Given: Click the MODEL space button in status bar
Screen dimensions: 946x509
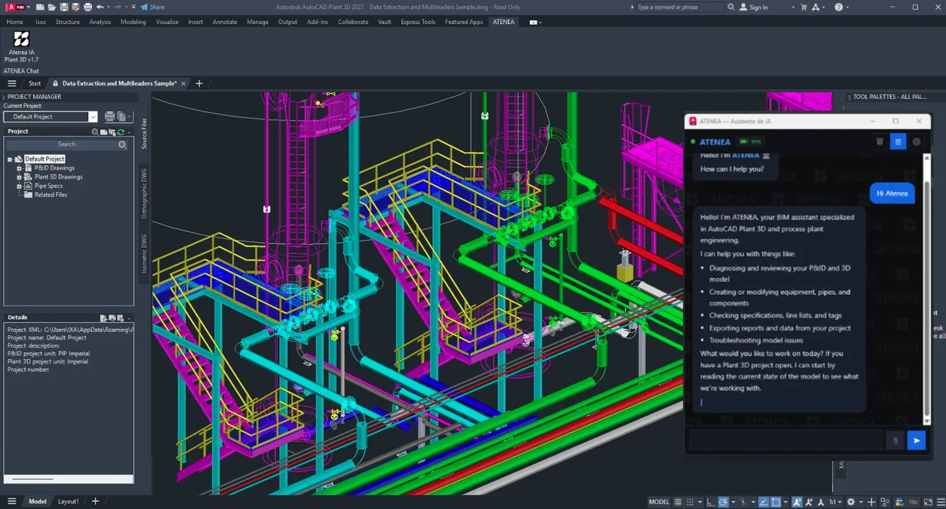Looking at the screenshot, I should tap(659, 502).
